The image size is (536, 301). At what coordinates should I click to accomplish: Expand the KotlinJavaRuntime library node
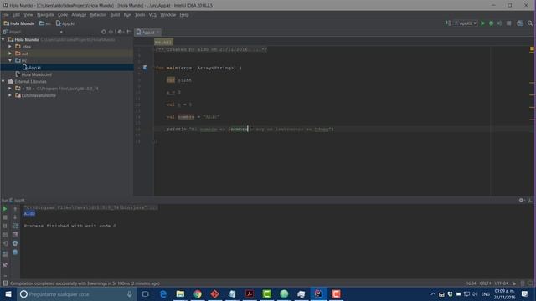[x=10, y=95]
